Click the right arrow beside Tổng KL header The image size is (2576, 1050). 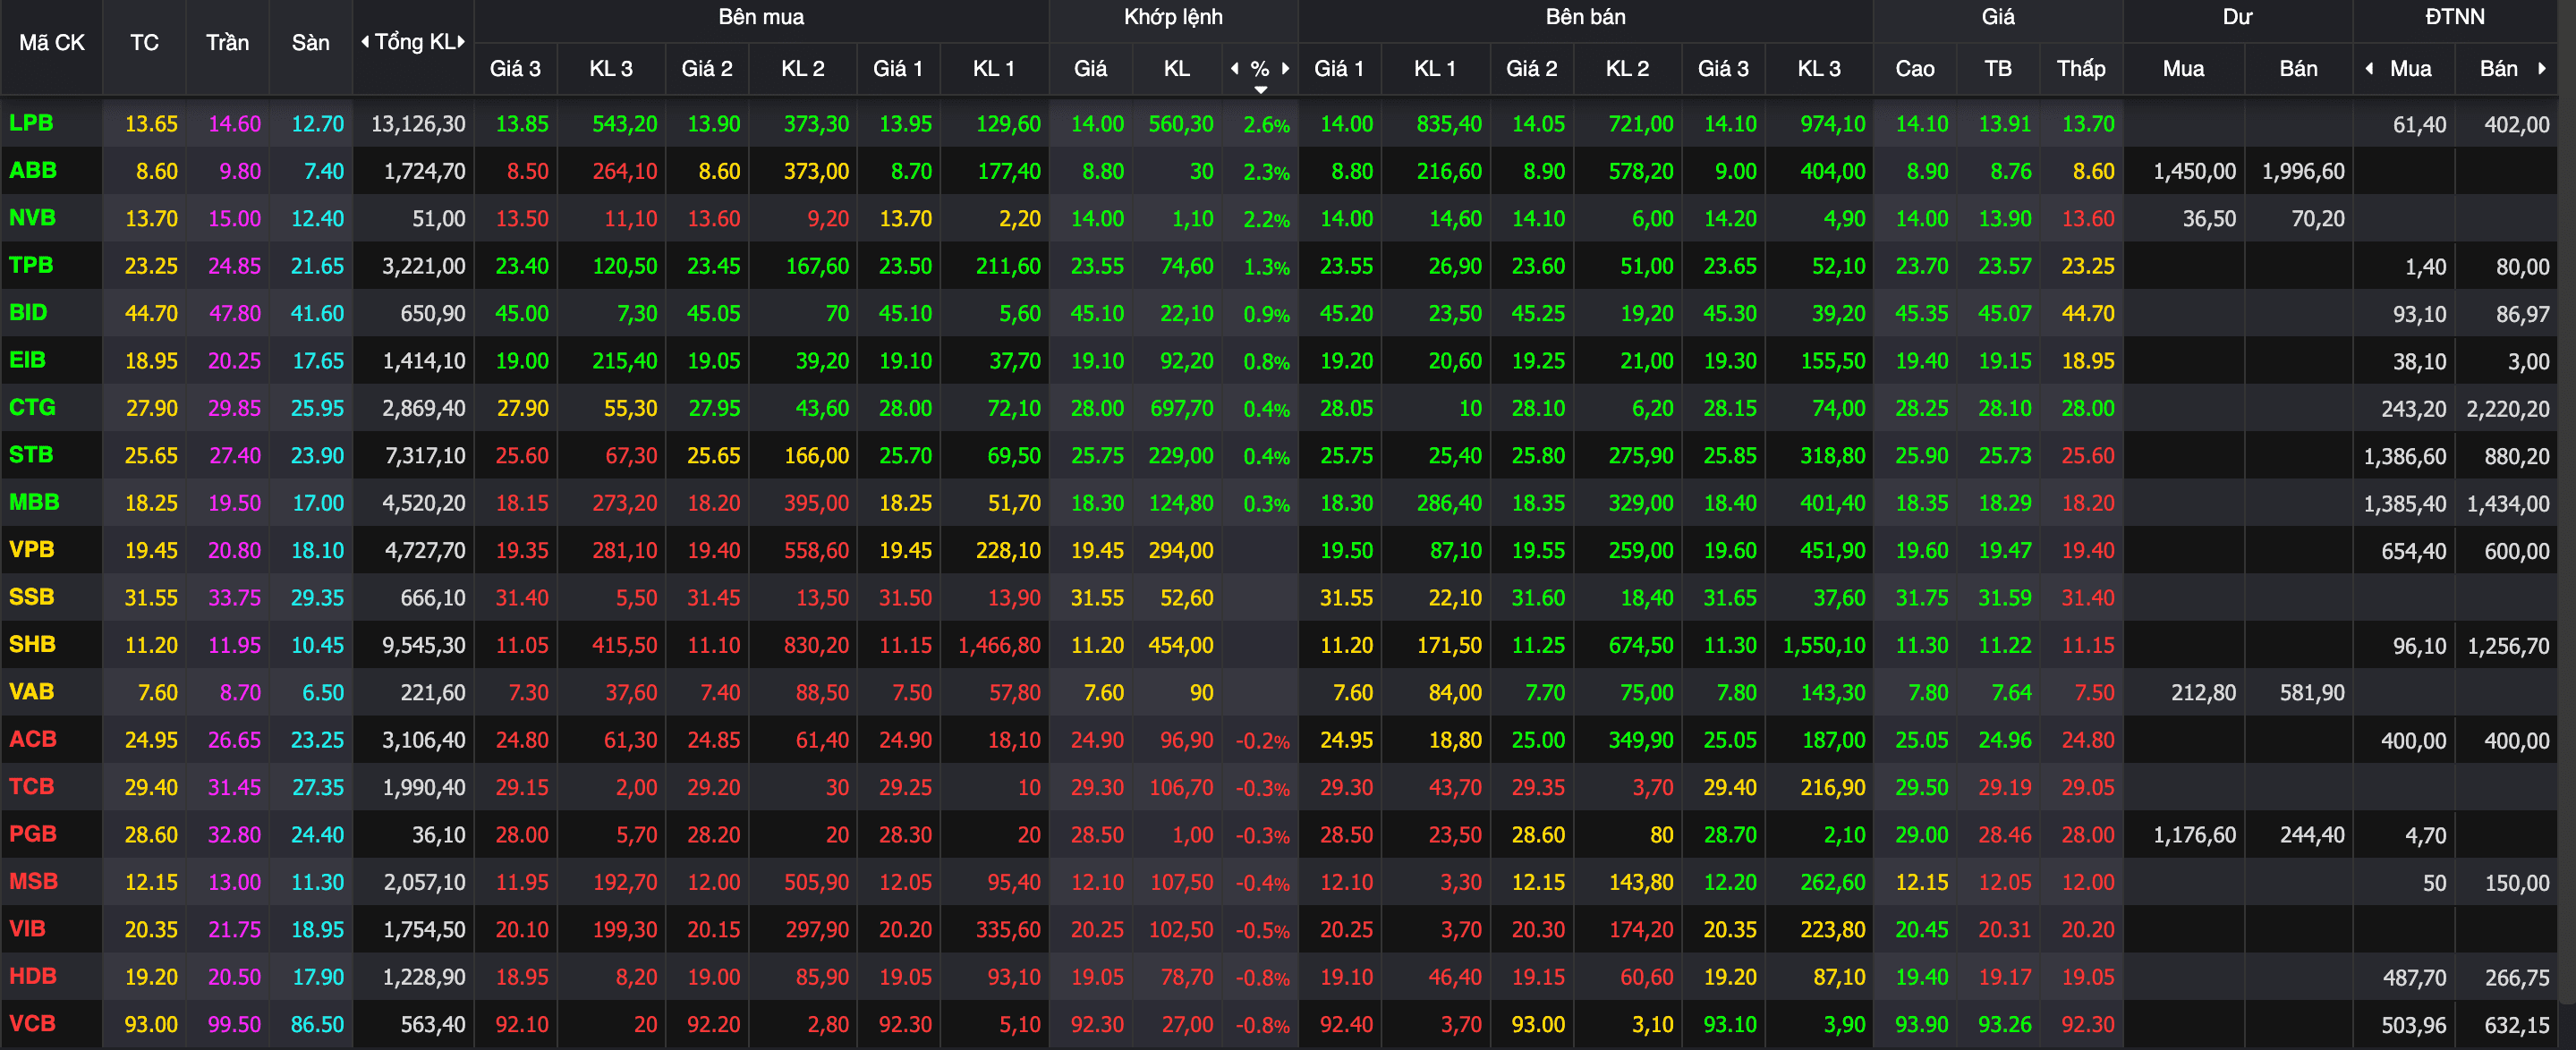(x=461, y=42)
